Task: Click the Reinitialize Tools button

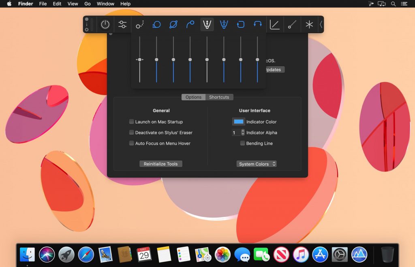Action: (161, 164)
